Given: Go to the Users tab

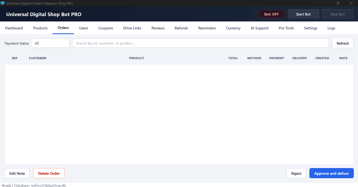Looking at the screenshot, I should (84, 28).
